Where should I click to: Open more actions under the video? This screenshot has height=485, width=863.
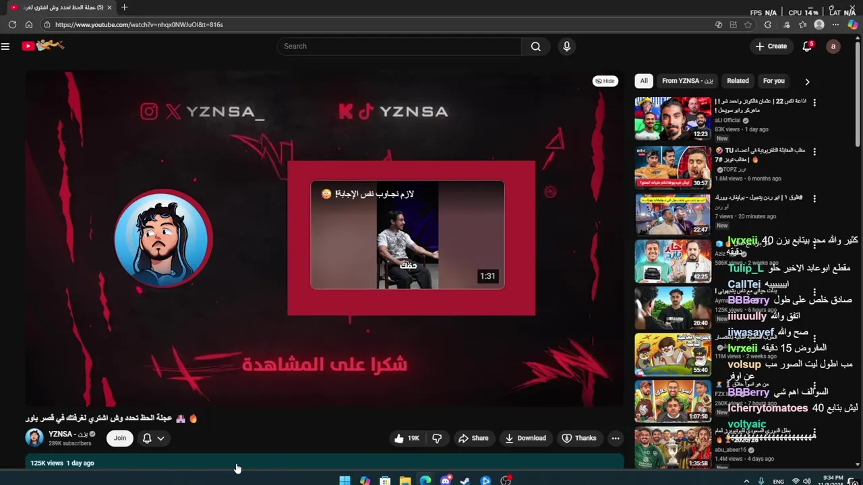tap(615, 438)
